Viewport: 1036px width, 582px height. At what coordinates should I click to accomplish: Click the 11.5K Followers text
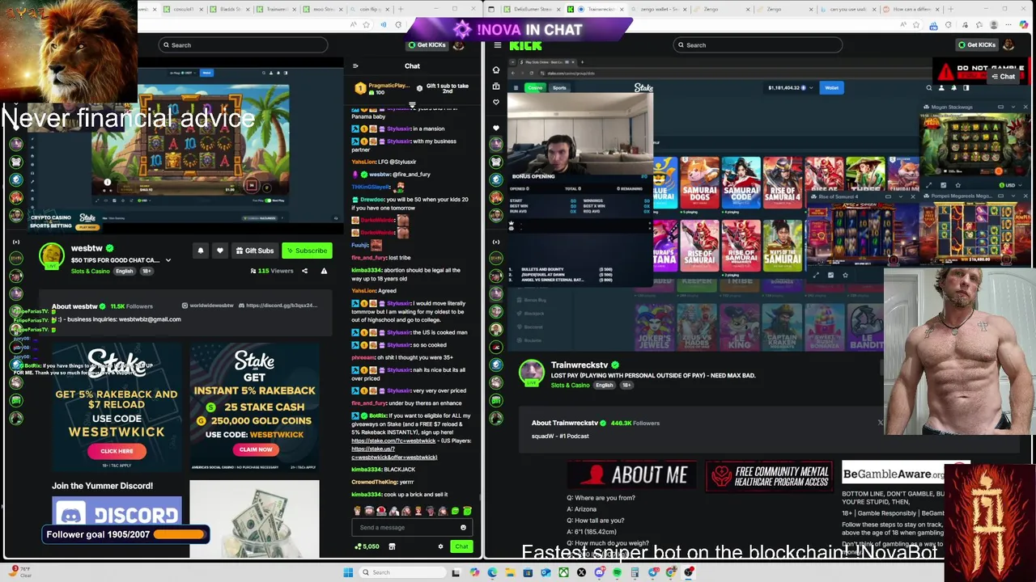pyautogui.click(x=131, y=306)
